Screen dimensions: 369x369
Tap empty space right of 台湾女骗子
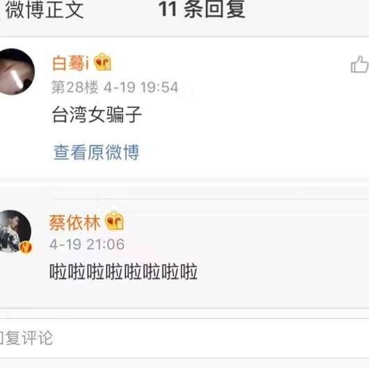coord(247,114)
